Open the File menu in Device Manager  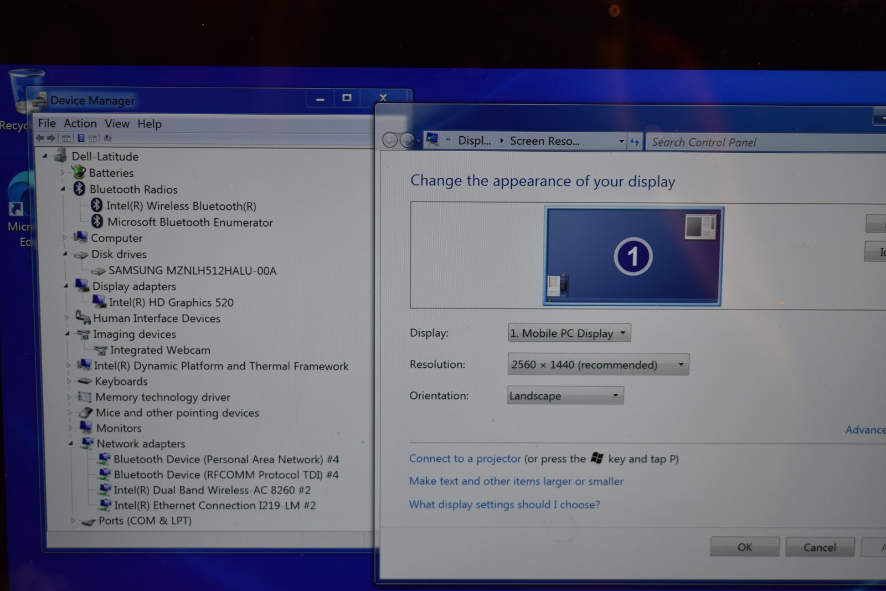coord(47,123)
